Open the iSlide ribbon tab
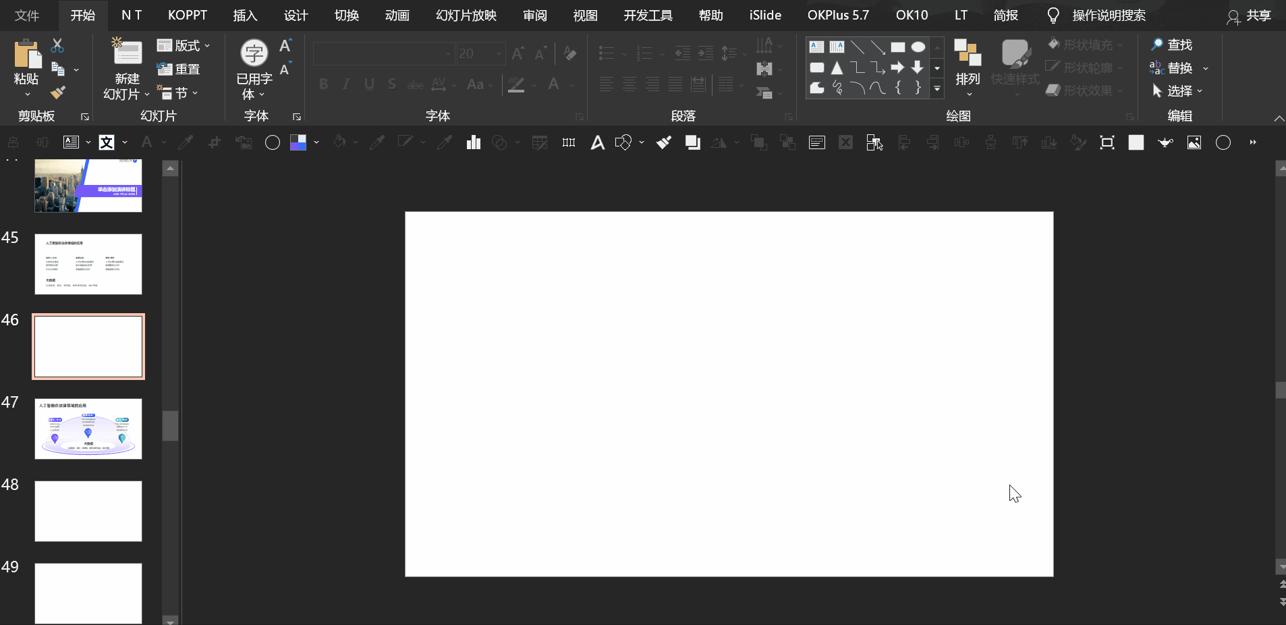This screenshot has height=625, width=1286. pos(765,15)
